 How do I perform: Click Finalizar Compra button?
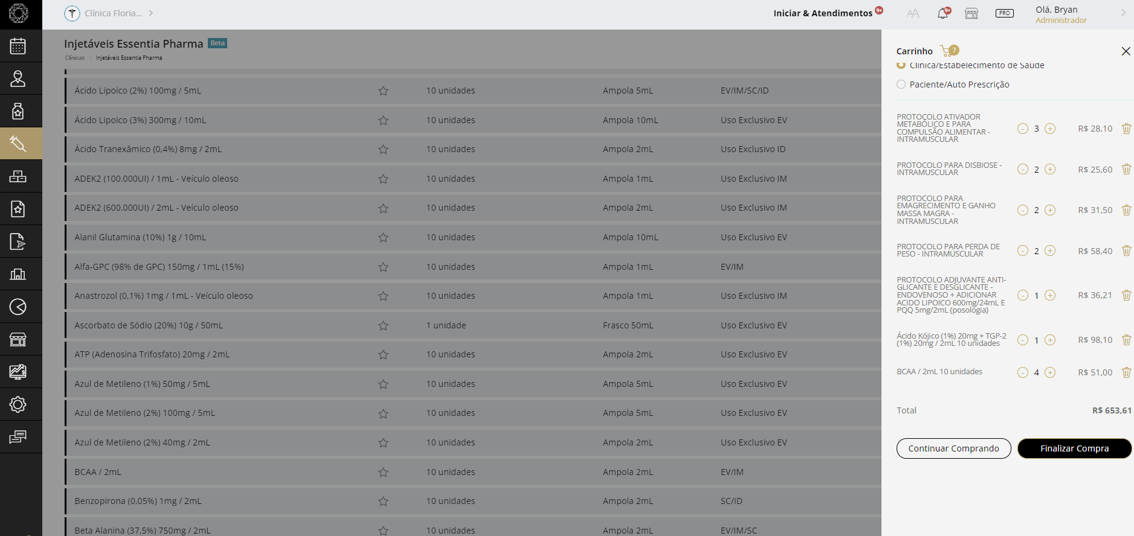[x=1074, y=448]
